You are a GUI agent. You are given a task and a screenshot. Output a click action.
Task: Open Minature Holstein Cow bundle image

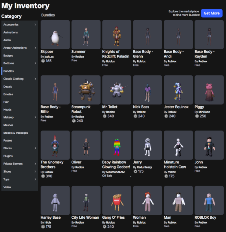[178, 145]
